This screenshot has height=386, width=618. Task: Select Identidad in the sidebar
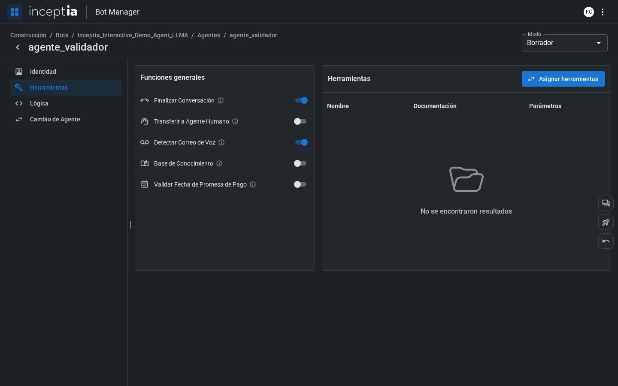click(x=66, y=72)
